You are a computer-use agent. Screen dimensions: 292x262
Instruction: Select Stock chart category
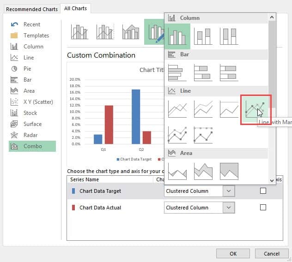click(32, 113)
